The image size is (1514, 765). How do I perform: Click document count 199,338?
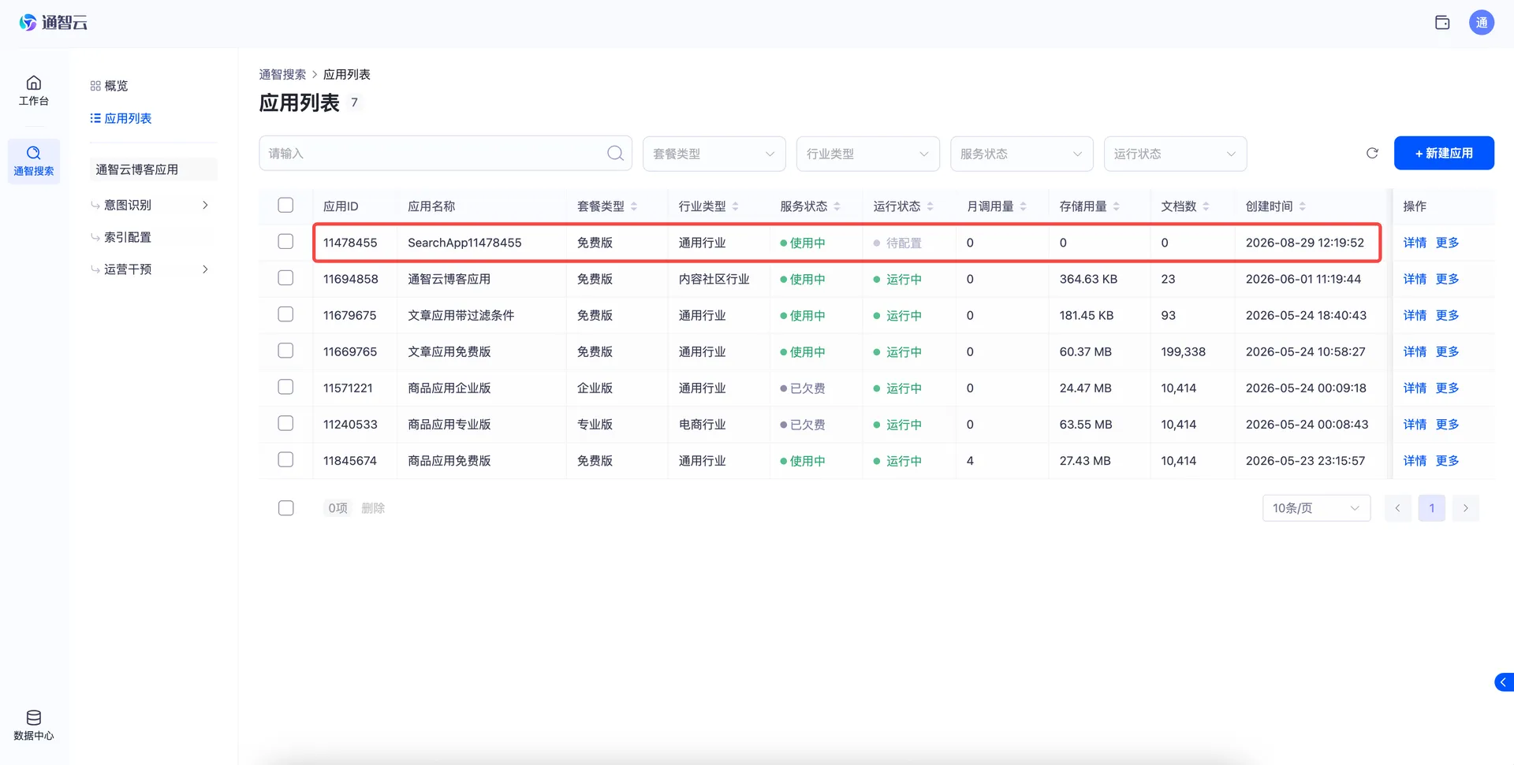point(1183,351)
